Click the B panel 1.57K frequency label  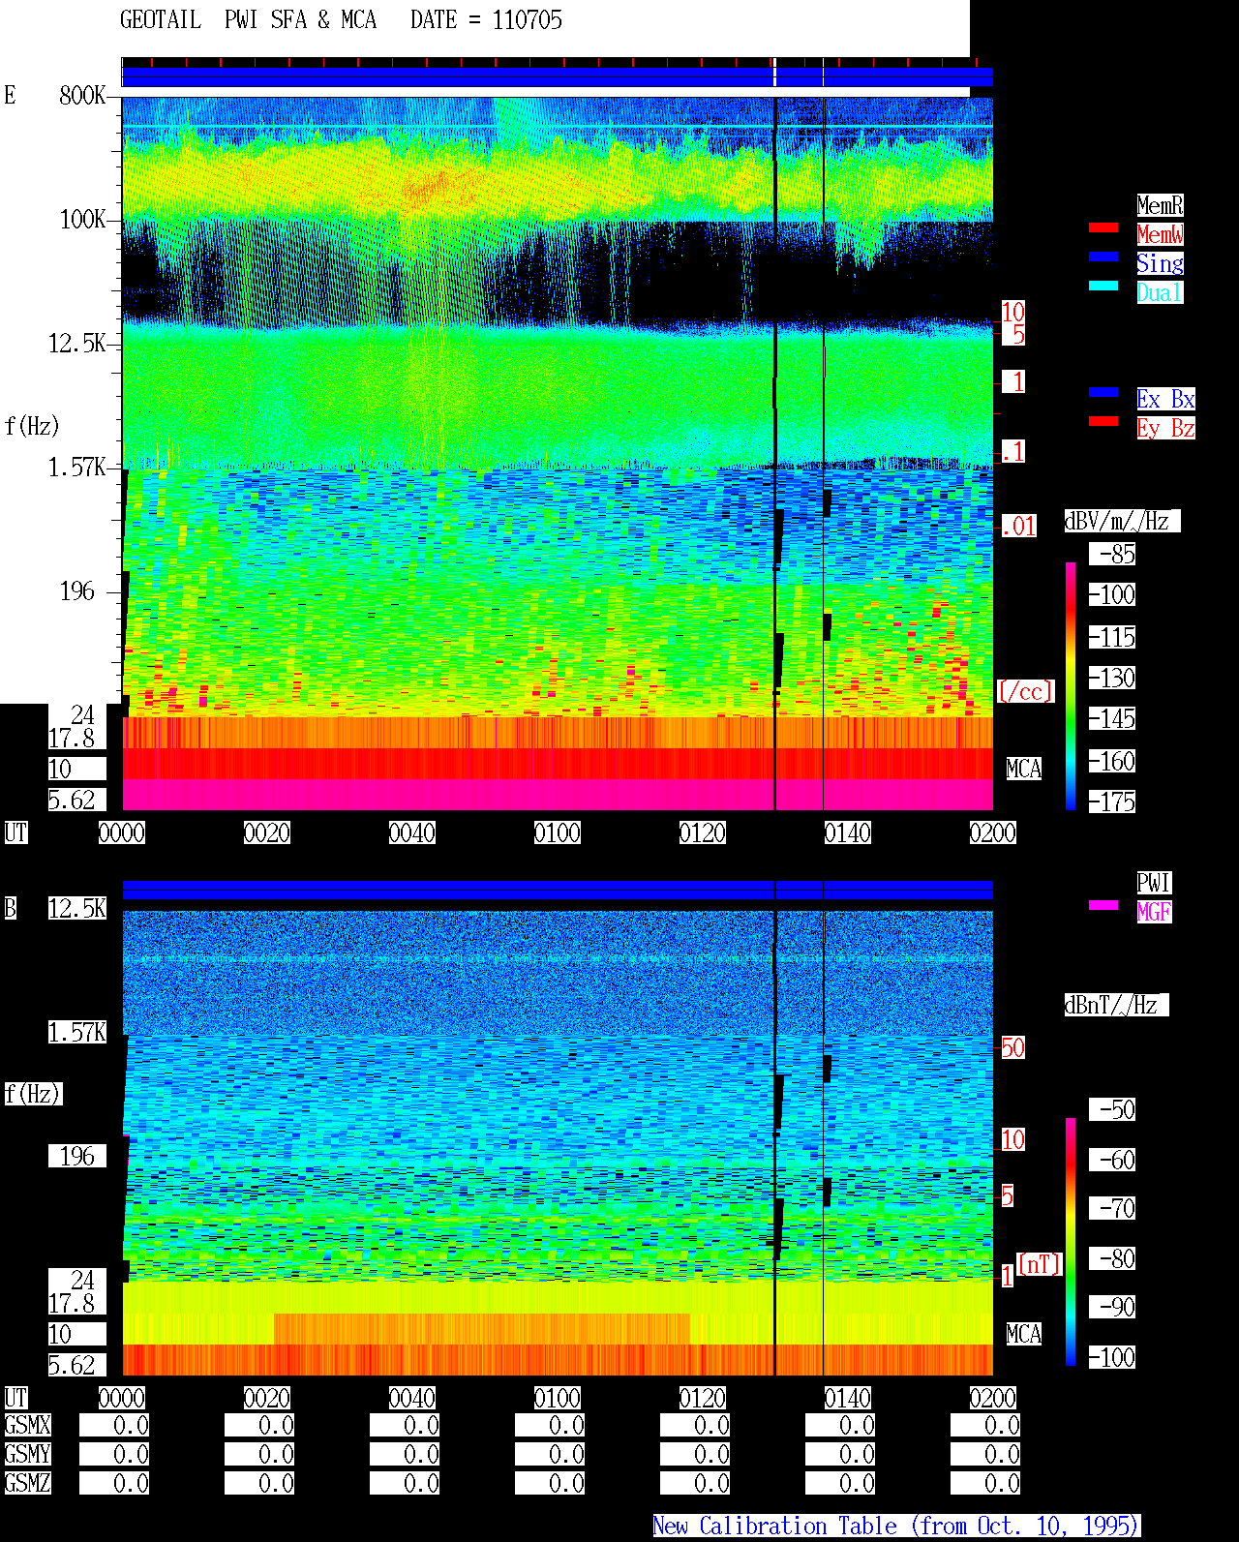coord(77,1032)
